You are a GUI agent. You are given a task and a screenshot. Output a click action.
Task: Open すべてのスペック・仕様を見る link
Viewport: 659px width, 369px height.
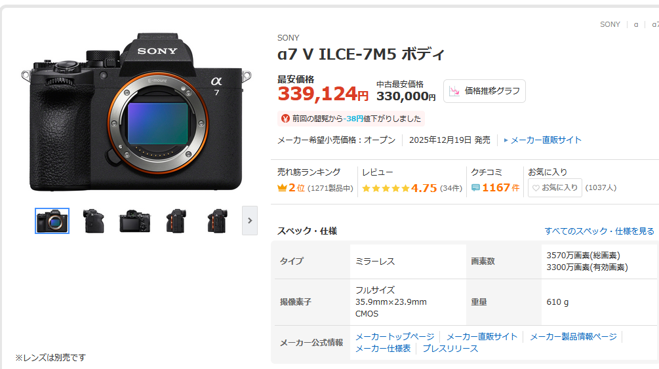tap(599, 231)
